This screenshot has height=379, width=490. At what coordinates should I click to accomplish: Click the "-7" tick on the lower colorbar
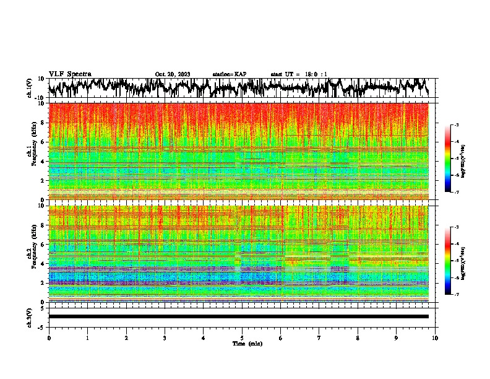[457, 294]
